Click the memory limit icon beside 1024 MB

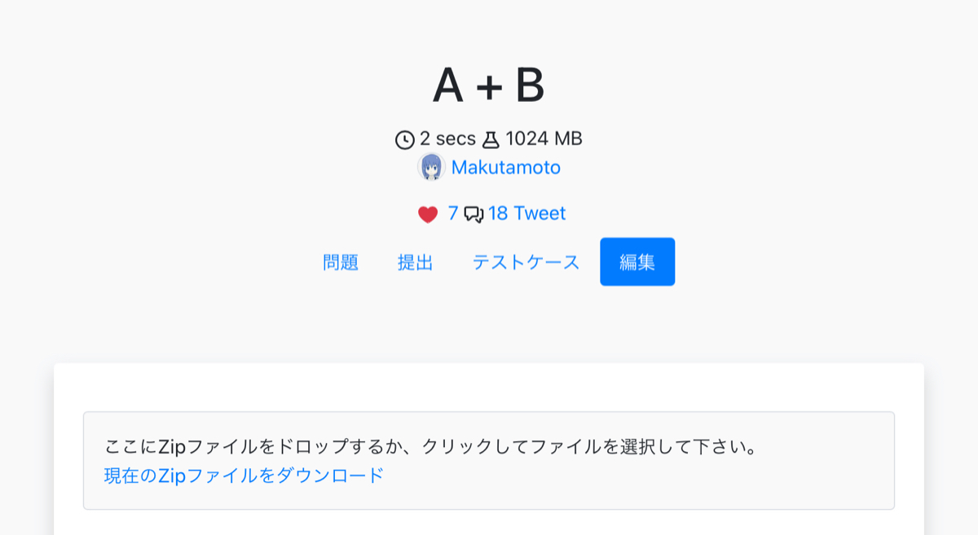491,138
